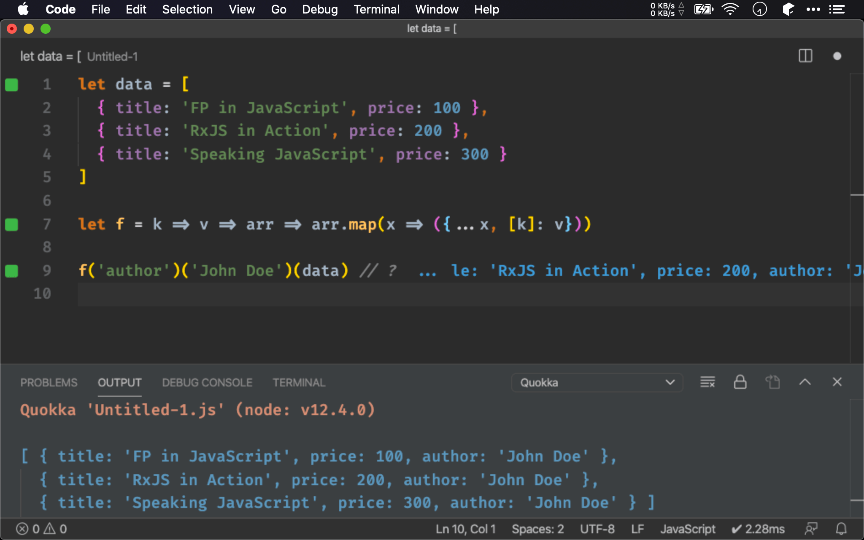Close the output panel

click(x=837, y=382)
